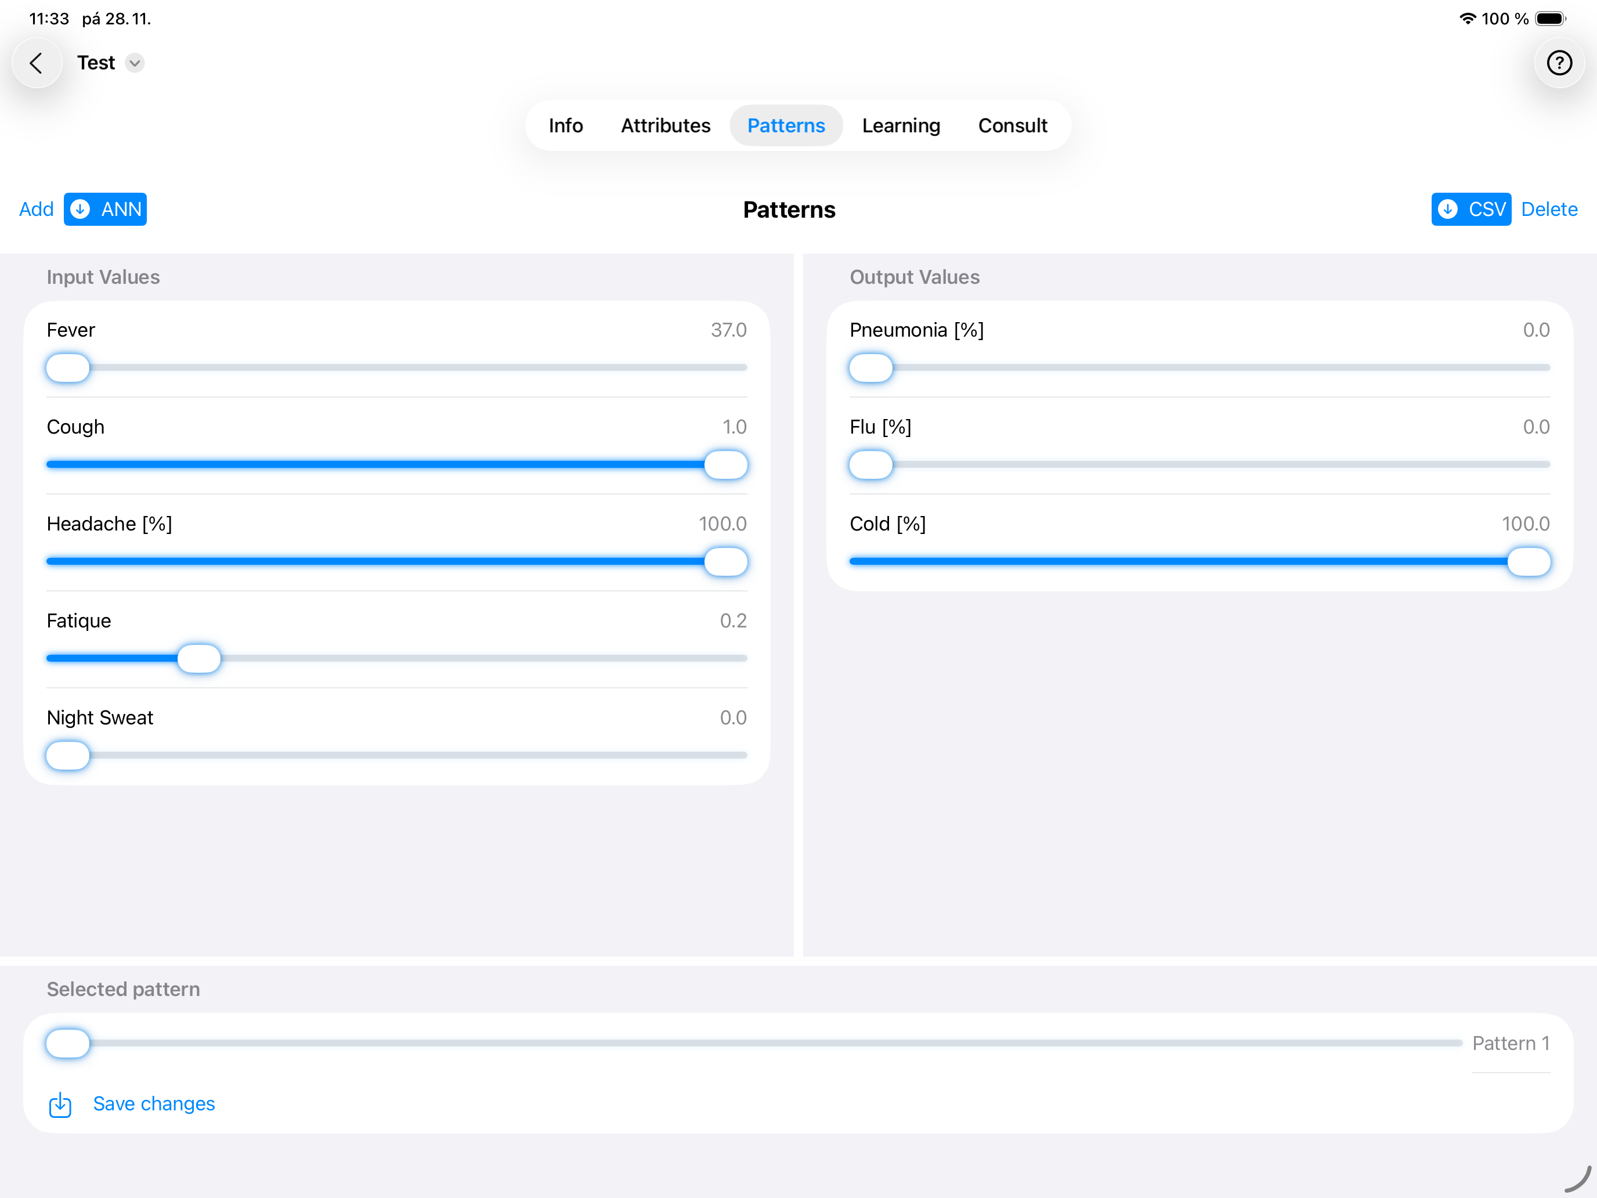
Task: Click the Save changes download icon
Action: point(60,1104)
